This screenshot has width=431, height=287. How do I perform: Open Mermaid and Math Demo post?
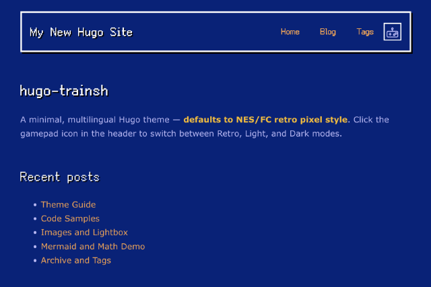[93, 247]
